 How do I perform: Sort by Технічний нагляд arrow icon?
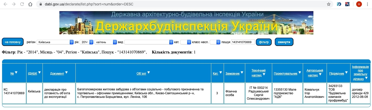point(264,75)
